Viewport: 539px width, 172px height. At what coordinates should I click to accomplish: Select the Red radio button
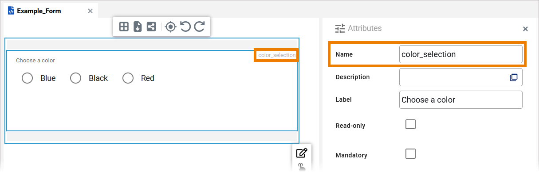point(128,78)
